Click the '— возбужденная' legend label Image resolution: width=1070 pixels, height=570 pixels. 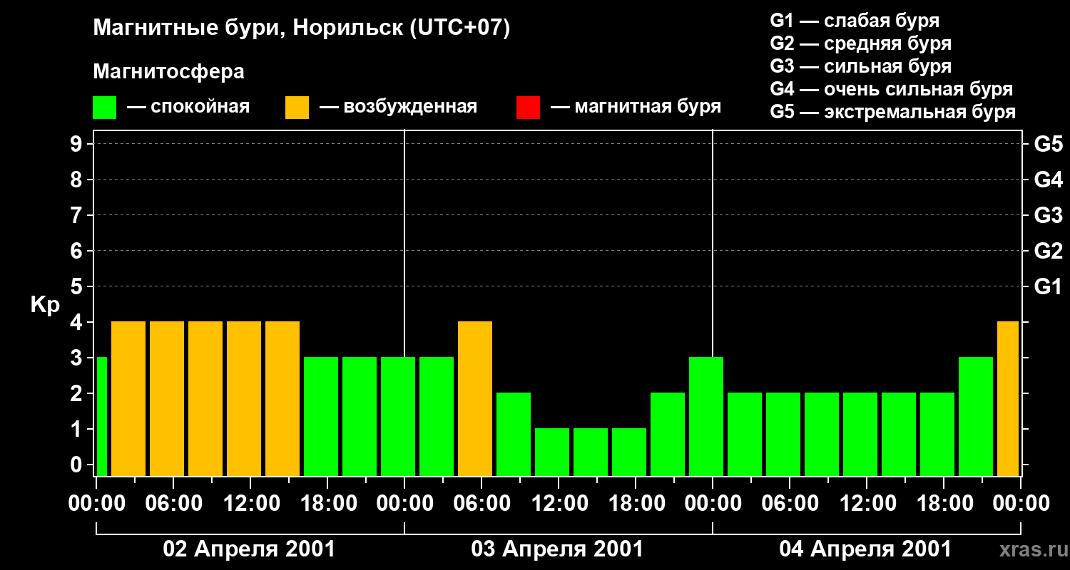coord(398,108)
